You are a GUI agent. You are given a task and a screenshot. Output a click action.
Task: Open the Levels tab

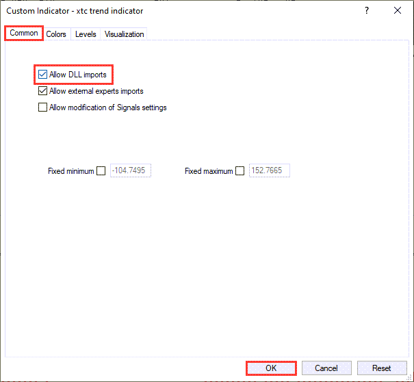(86, 34)
